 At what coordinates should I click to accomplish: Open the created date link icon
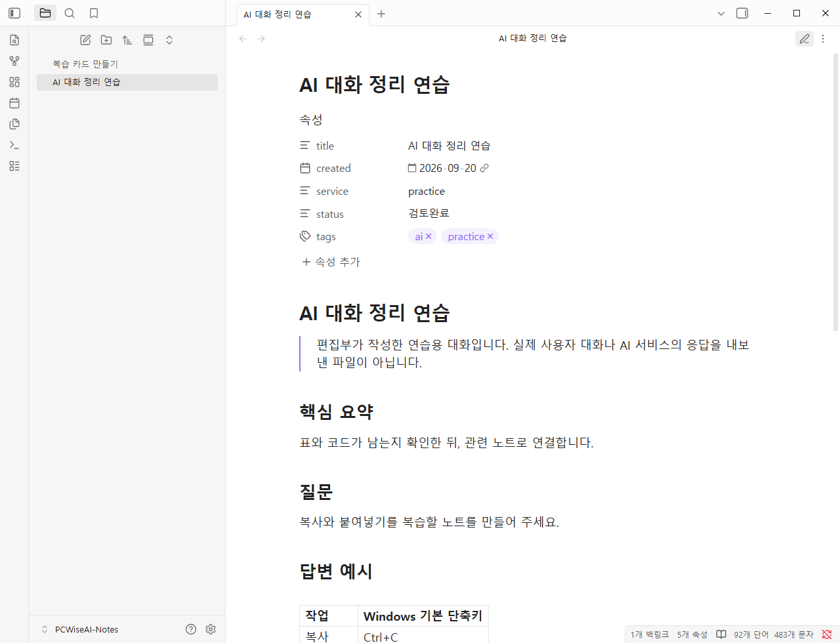coord(484,168)
